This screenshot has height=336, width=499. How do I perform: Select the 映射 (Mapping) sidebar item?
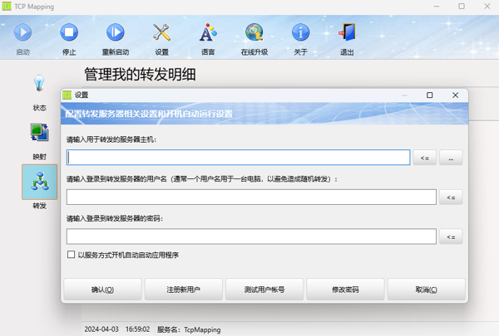pyautogui.click(x=39, y=138)
